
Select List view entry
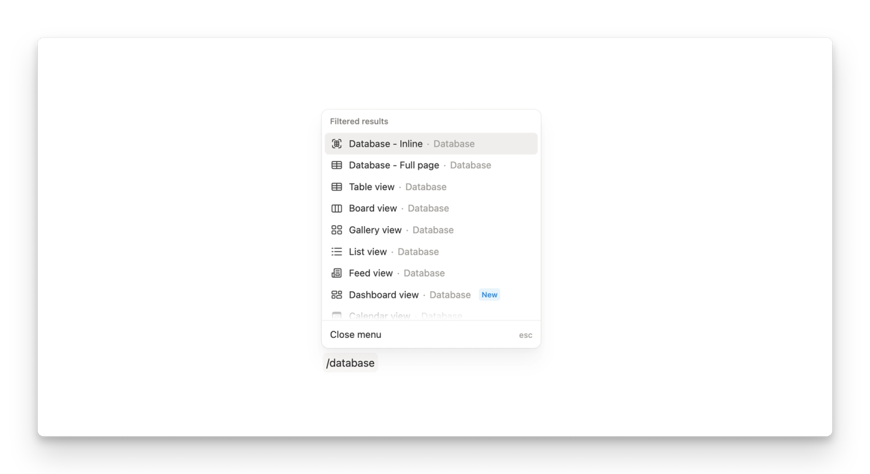pos(431,252)
